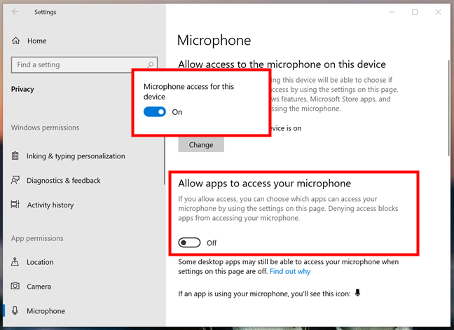
Task: Enable Allow apps to access your microphone
Action: point(189,242)
